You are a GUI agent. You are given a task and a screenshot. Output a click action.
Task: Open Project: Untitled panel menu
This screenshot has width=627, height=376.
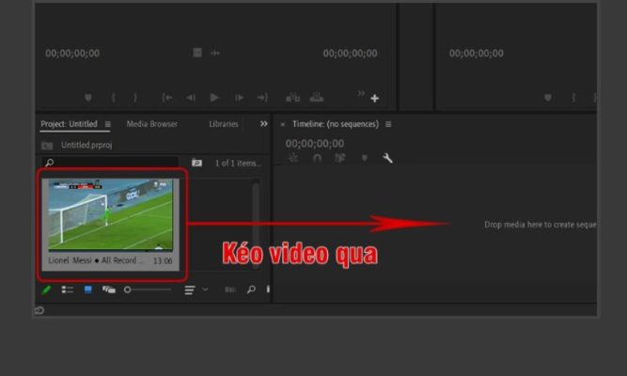click(x=107, y=124)
